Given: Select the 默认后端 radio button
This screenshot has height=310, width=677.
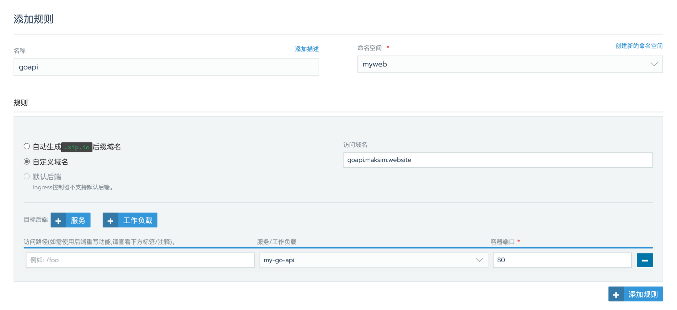Looking at the screenshot, I should [x=27, y=177].
